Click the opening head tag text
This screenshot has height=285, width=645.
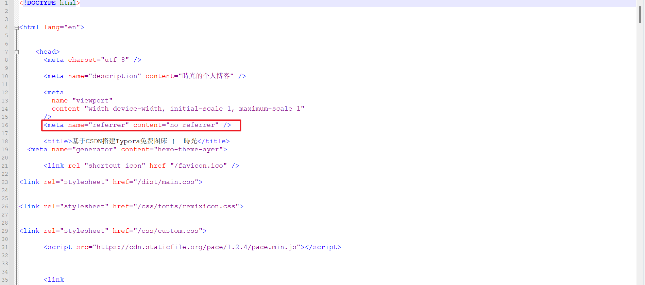[48, 52]
